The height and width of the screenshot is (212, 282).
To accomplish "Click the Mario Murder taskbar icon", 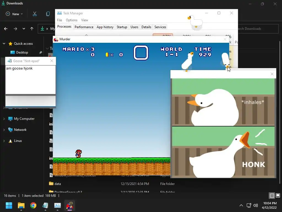I will tap(70, 205).
